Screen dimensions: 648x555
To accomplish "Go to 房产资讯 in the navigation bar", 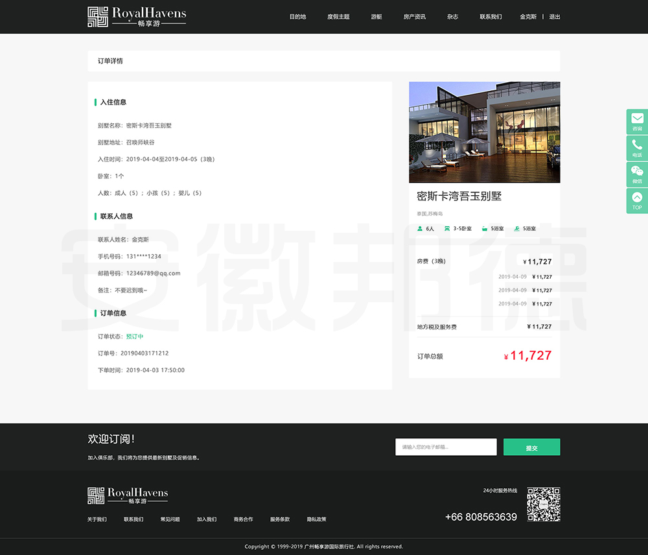I will [x=414, y=17].
